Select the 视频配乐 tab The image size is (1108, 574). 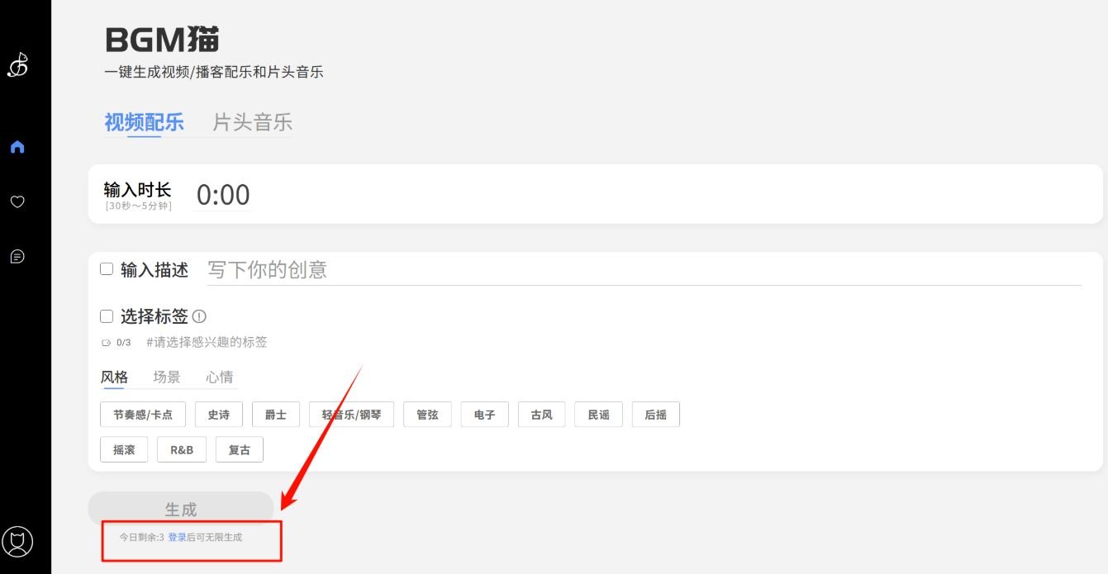coord(144,122)
